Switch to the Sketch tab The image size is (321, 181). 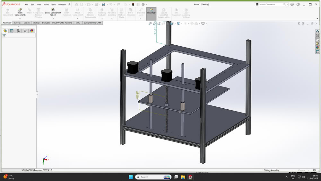(27, 23)
